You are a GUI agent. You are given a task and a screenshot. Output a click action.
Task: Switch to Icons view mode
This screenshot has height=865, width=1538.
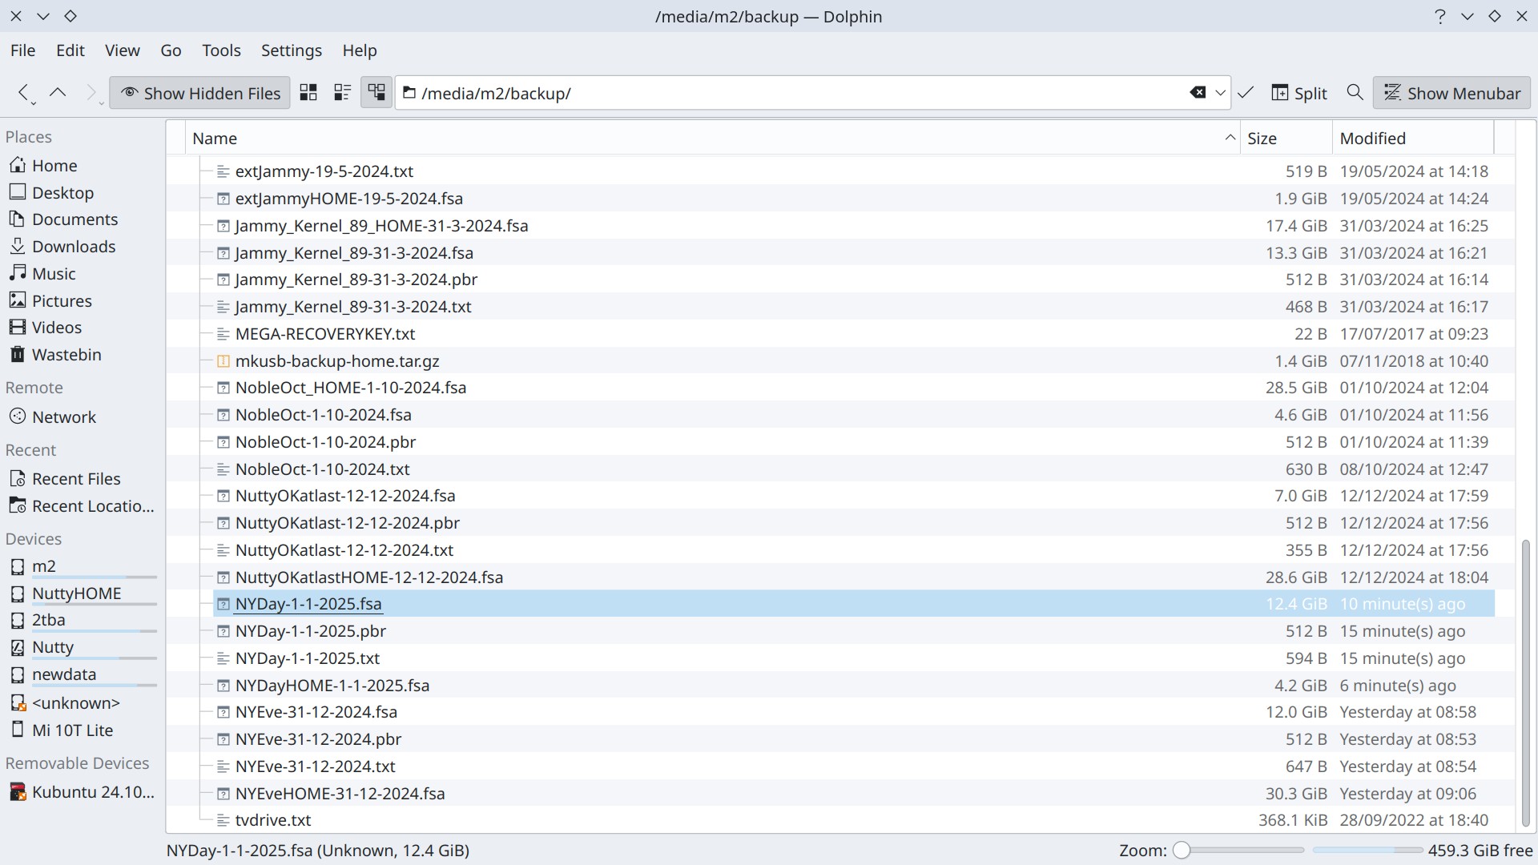[308, 93]
